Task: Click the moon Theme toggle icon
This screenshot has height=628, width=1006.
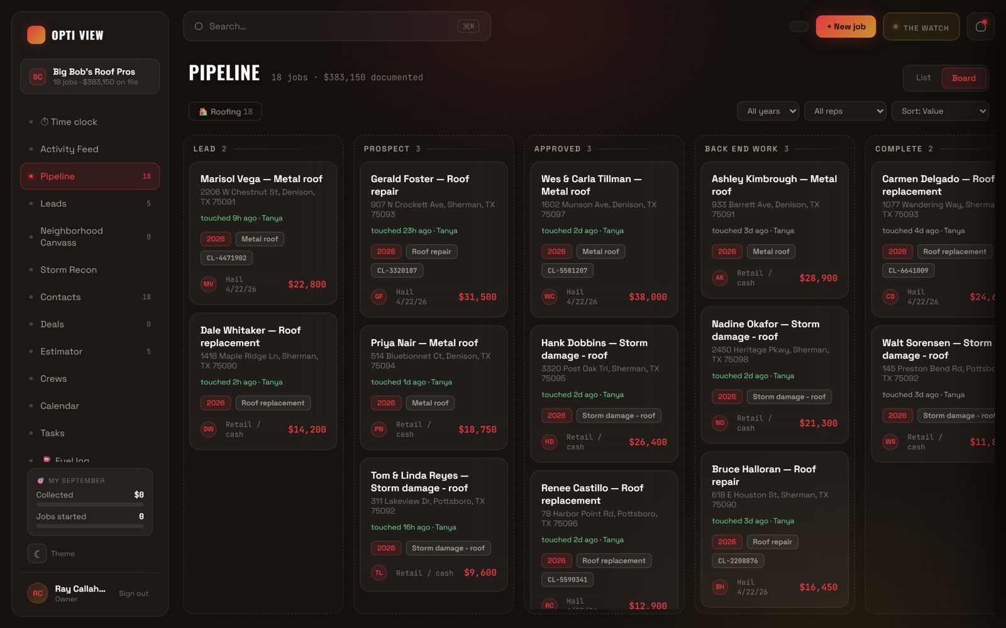Action: click(x=37, y=553)
